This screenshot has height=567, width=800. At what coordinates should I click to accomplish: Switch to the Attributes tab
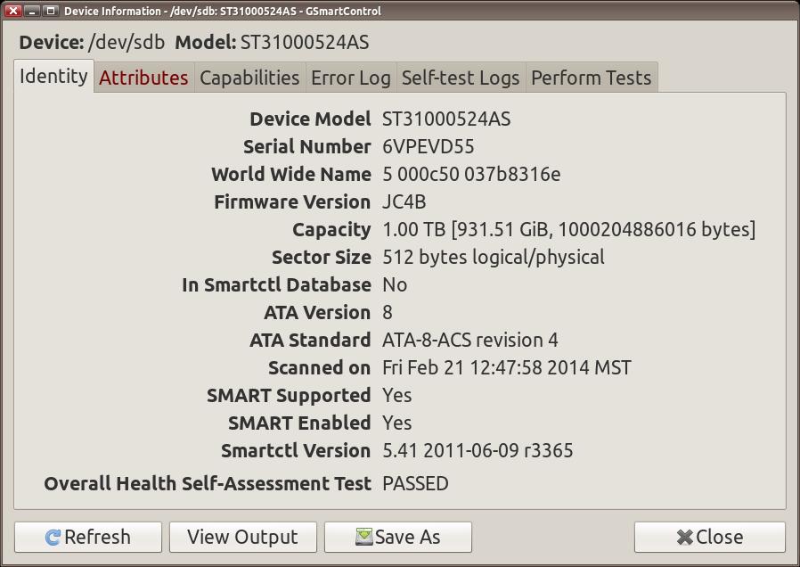(x=143, y=78)
